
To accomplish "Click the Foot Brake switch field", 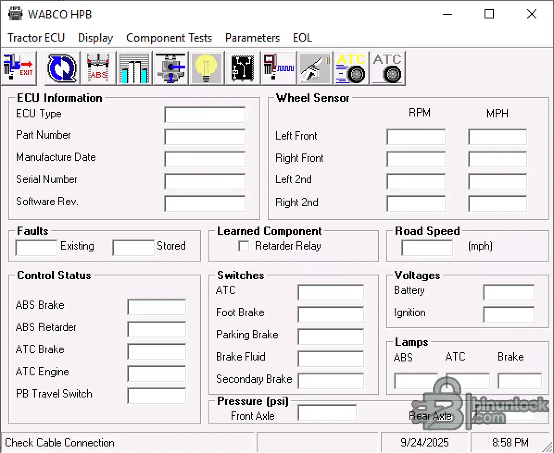I will pyautogui.click(x=331, y=314).
